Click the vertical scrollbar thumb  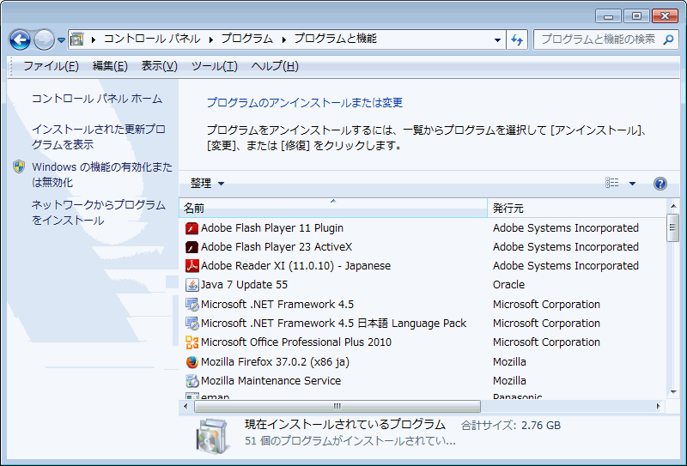673,227
